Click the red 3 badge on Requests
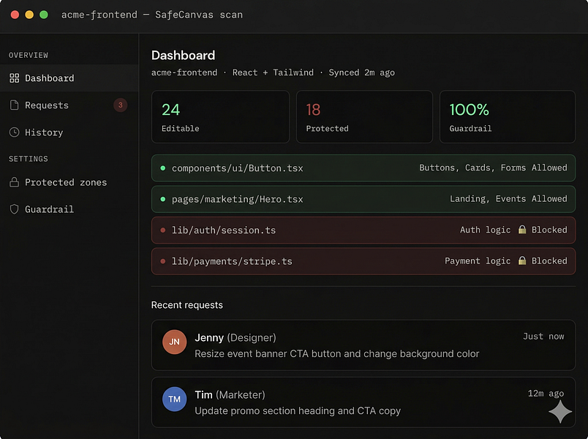588x439 pixels. 121,105
